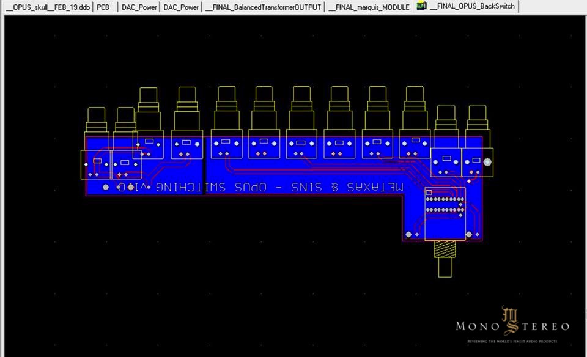Open the second DAC_Power document tab
587x357 pixels.
pyautogui.click(x=180, y=7)
